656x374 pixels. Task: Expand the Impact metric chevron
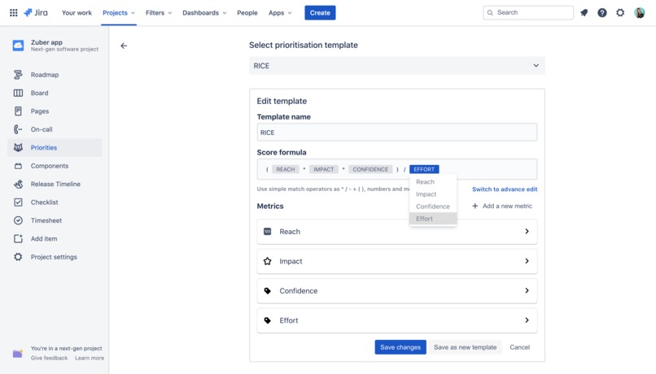click(x=527, y=261)
